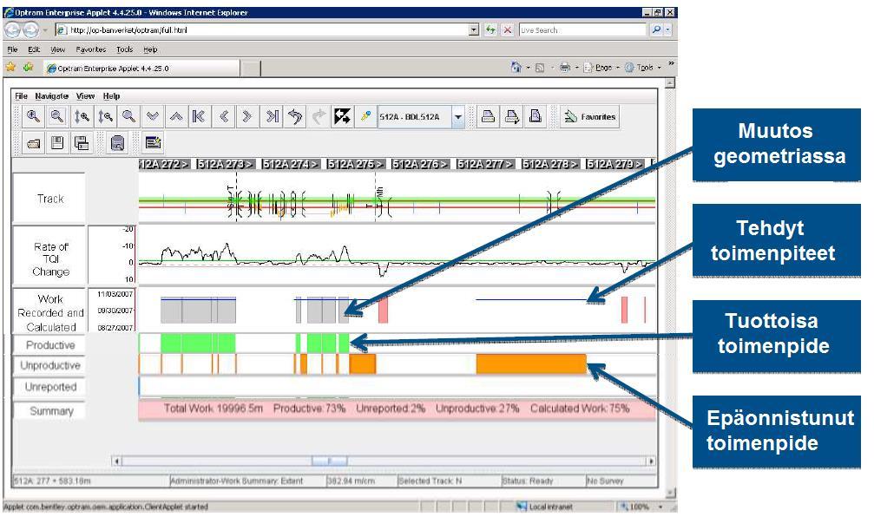Click the first printer icon in applet toolbar
Image resolution: width=874 pixels, height=530 pixels.
click(x=488, y=116)
